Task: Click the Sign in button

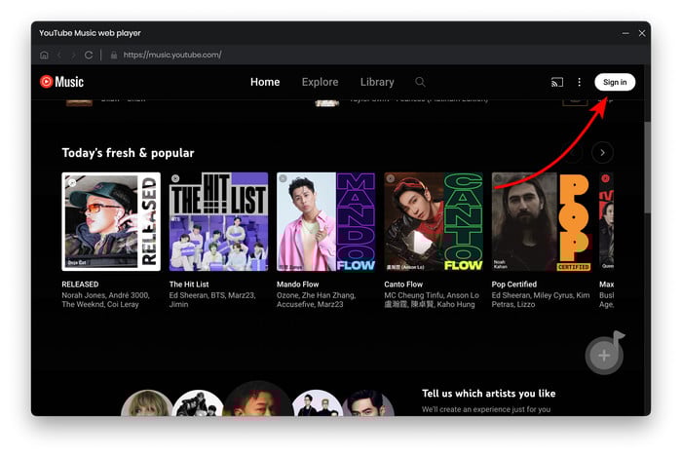Action: 615,82
